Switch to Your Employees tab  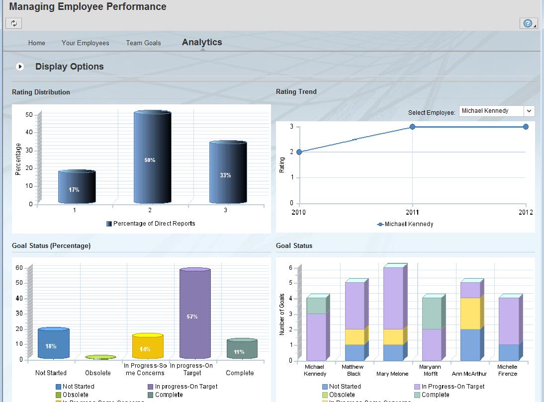click(85, 43)
